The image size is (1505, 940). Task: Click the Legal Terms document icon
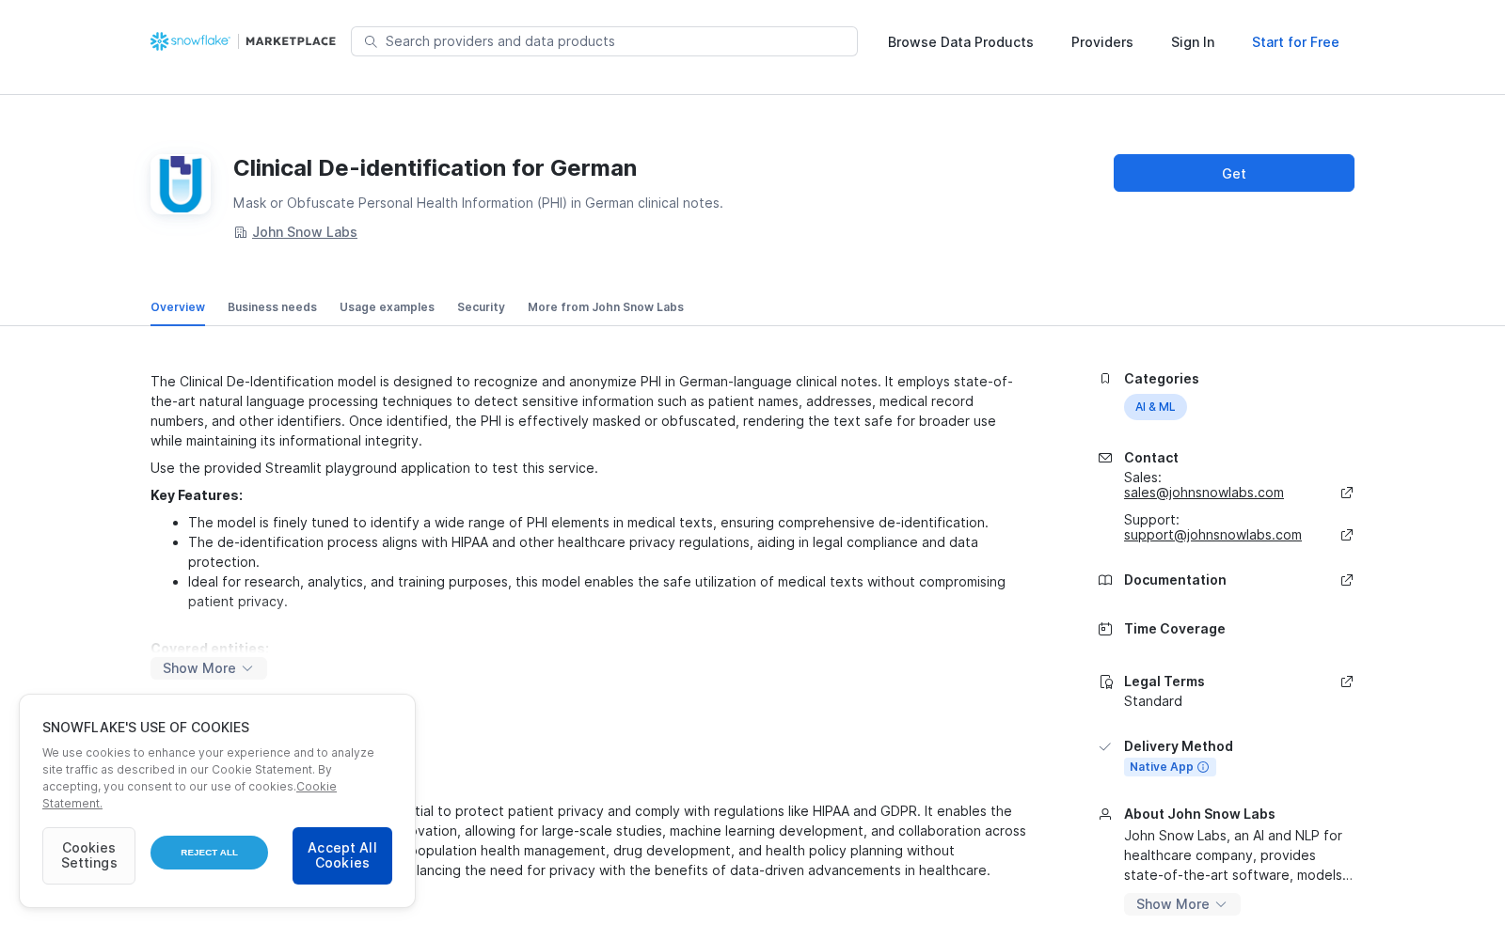click(x=1105, y=681)
